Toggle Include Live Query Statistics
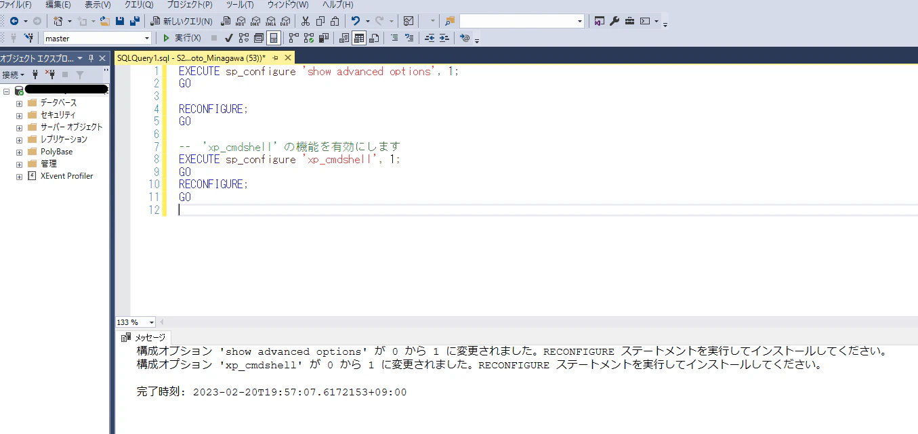 308,38
